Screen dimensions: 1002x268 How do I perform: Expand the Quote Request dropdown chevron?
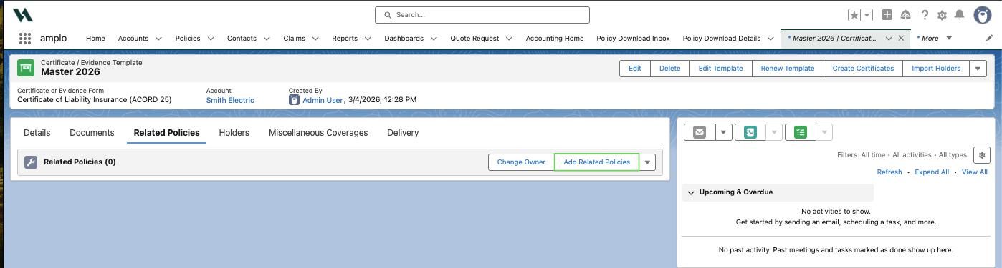pyautogui.click(x=509, y=39)
